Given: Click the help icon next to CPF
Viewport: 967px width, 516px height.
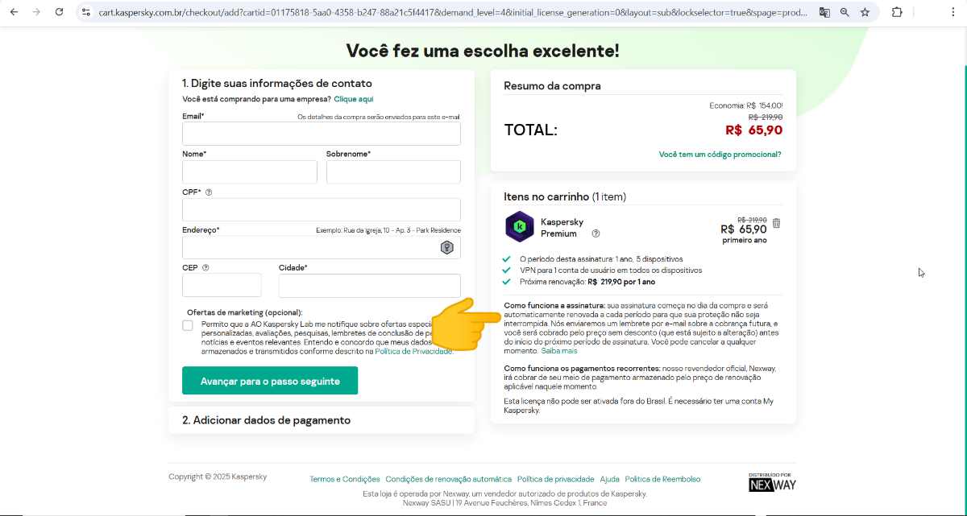Looking at the screenshot, I should click(x=209, y=192).
